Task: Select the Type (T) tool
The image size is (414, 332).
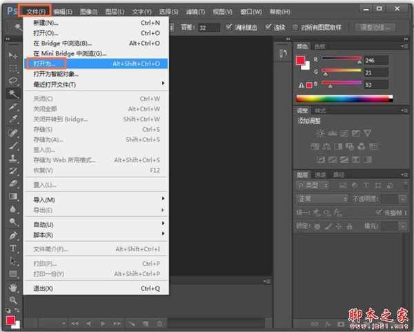Action: click(x=13, y=248)
